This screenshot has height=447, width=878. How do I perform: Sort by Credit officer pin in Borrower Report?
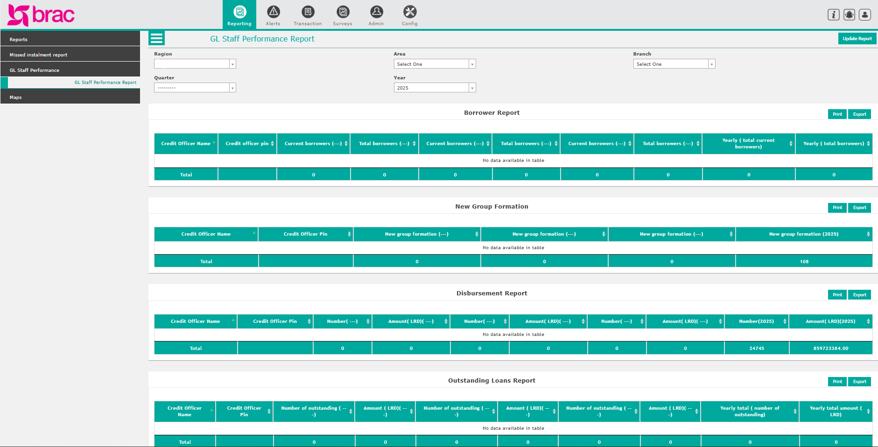(247, 144)
